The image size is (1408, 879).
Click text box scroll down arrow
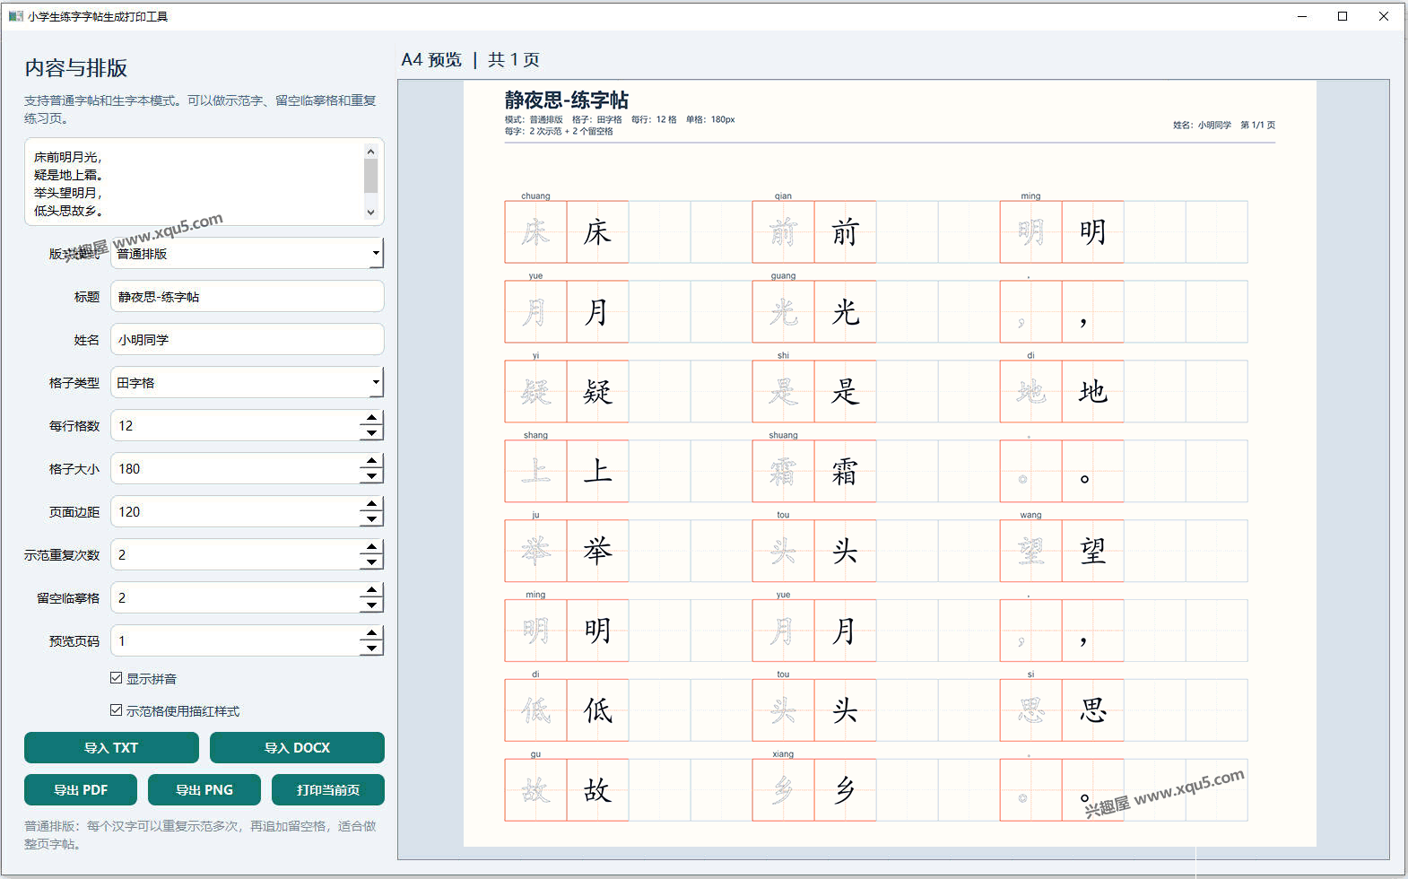(370, 213)
